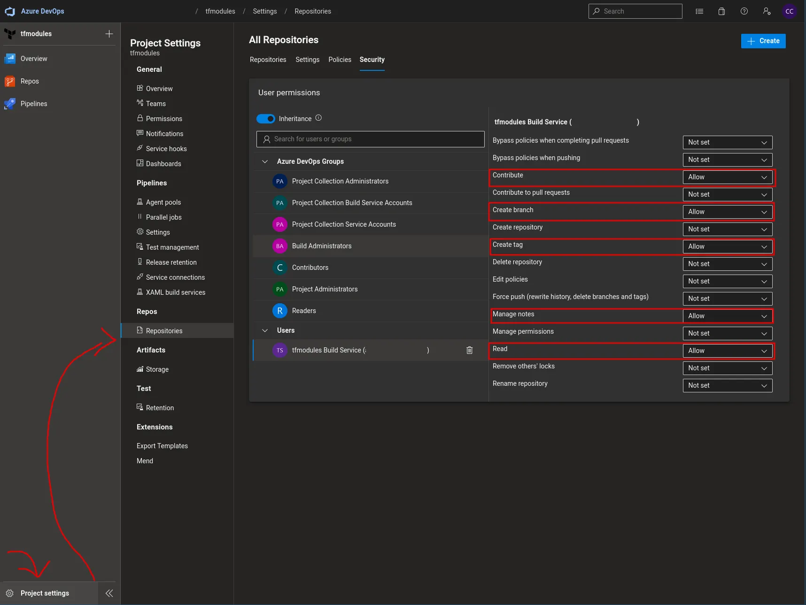Click the TS avatar for tfmodules Build Service

coord(280,350)
